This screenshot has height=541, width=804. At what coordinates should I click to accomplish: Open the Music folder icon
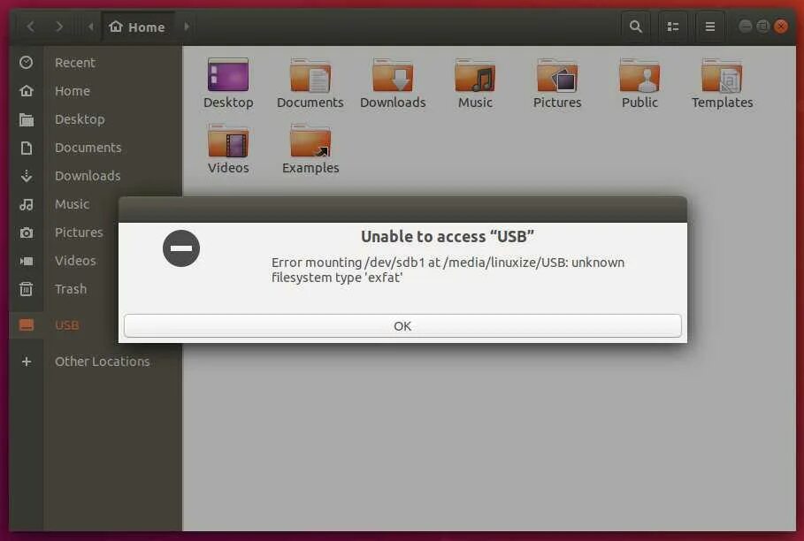(475, 75)
